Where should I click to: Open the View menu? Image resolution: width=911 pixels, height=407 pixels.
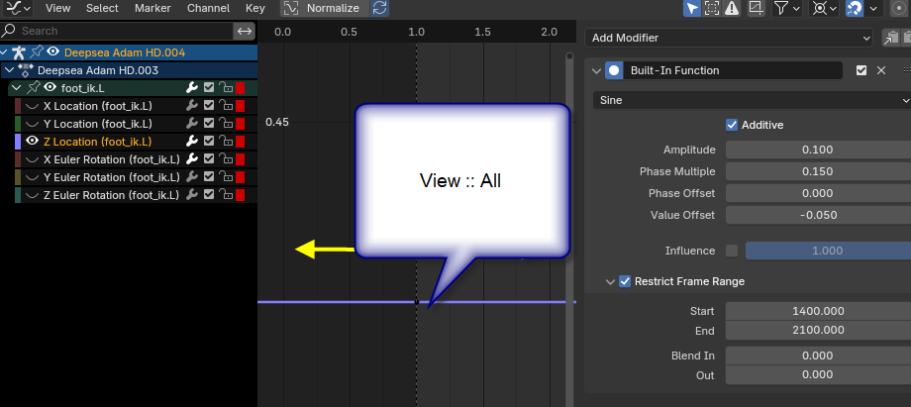57,8
